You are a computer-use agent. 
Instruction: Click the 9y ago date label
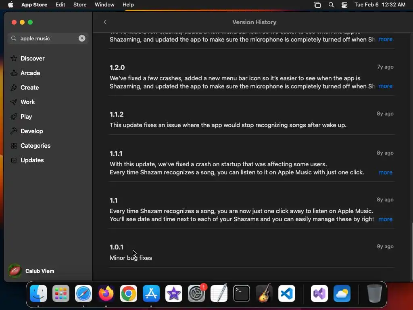pyautogui.click(x=385, y=247)
